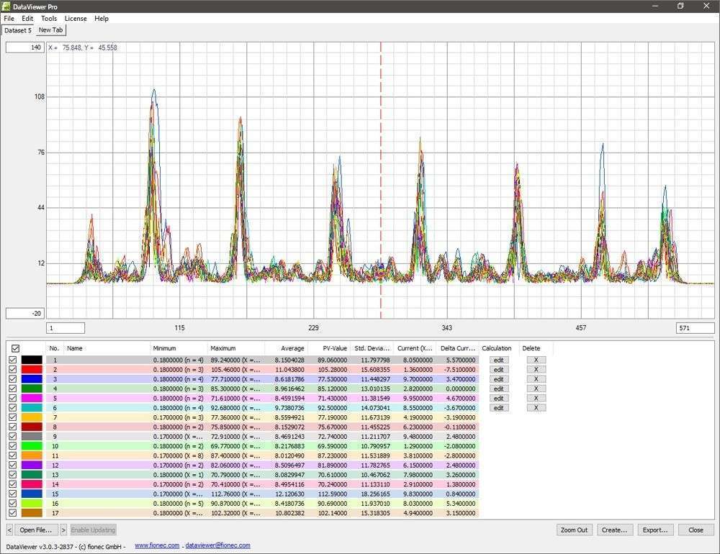Screen dimensions: 720x554
Task: Click the red dashed cursor line in chart
Action: tap(381, 180)
